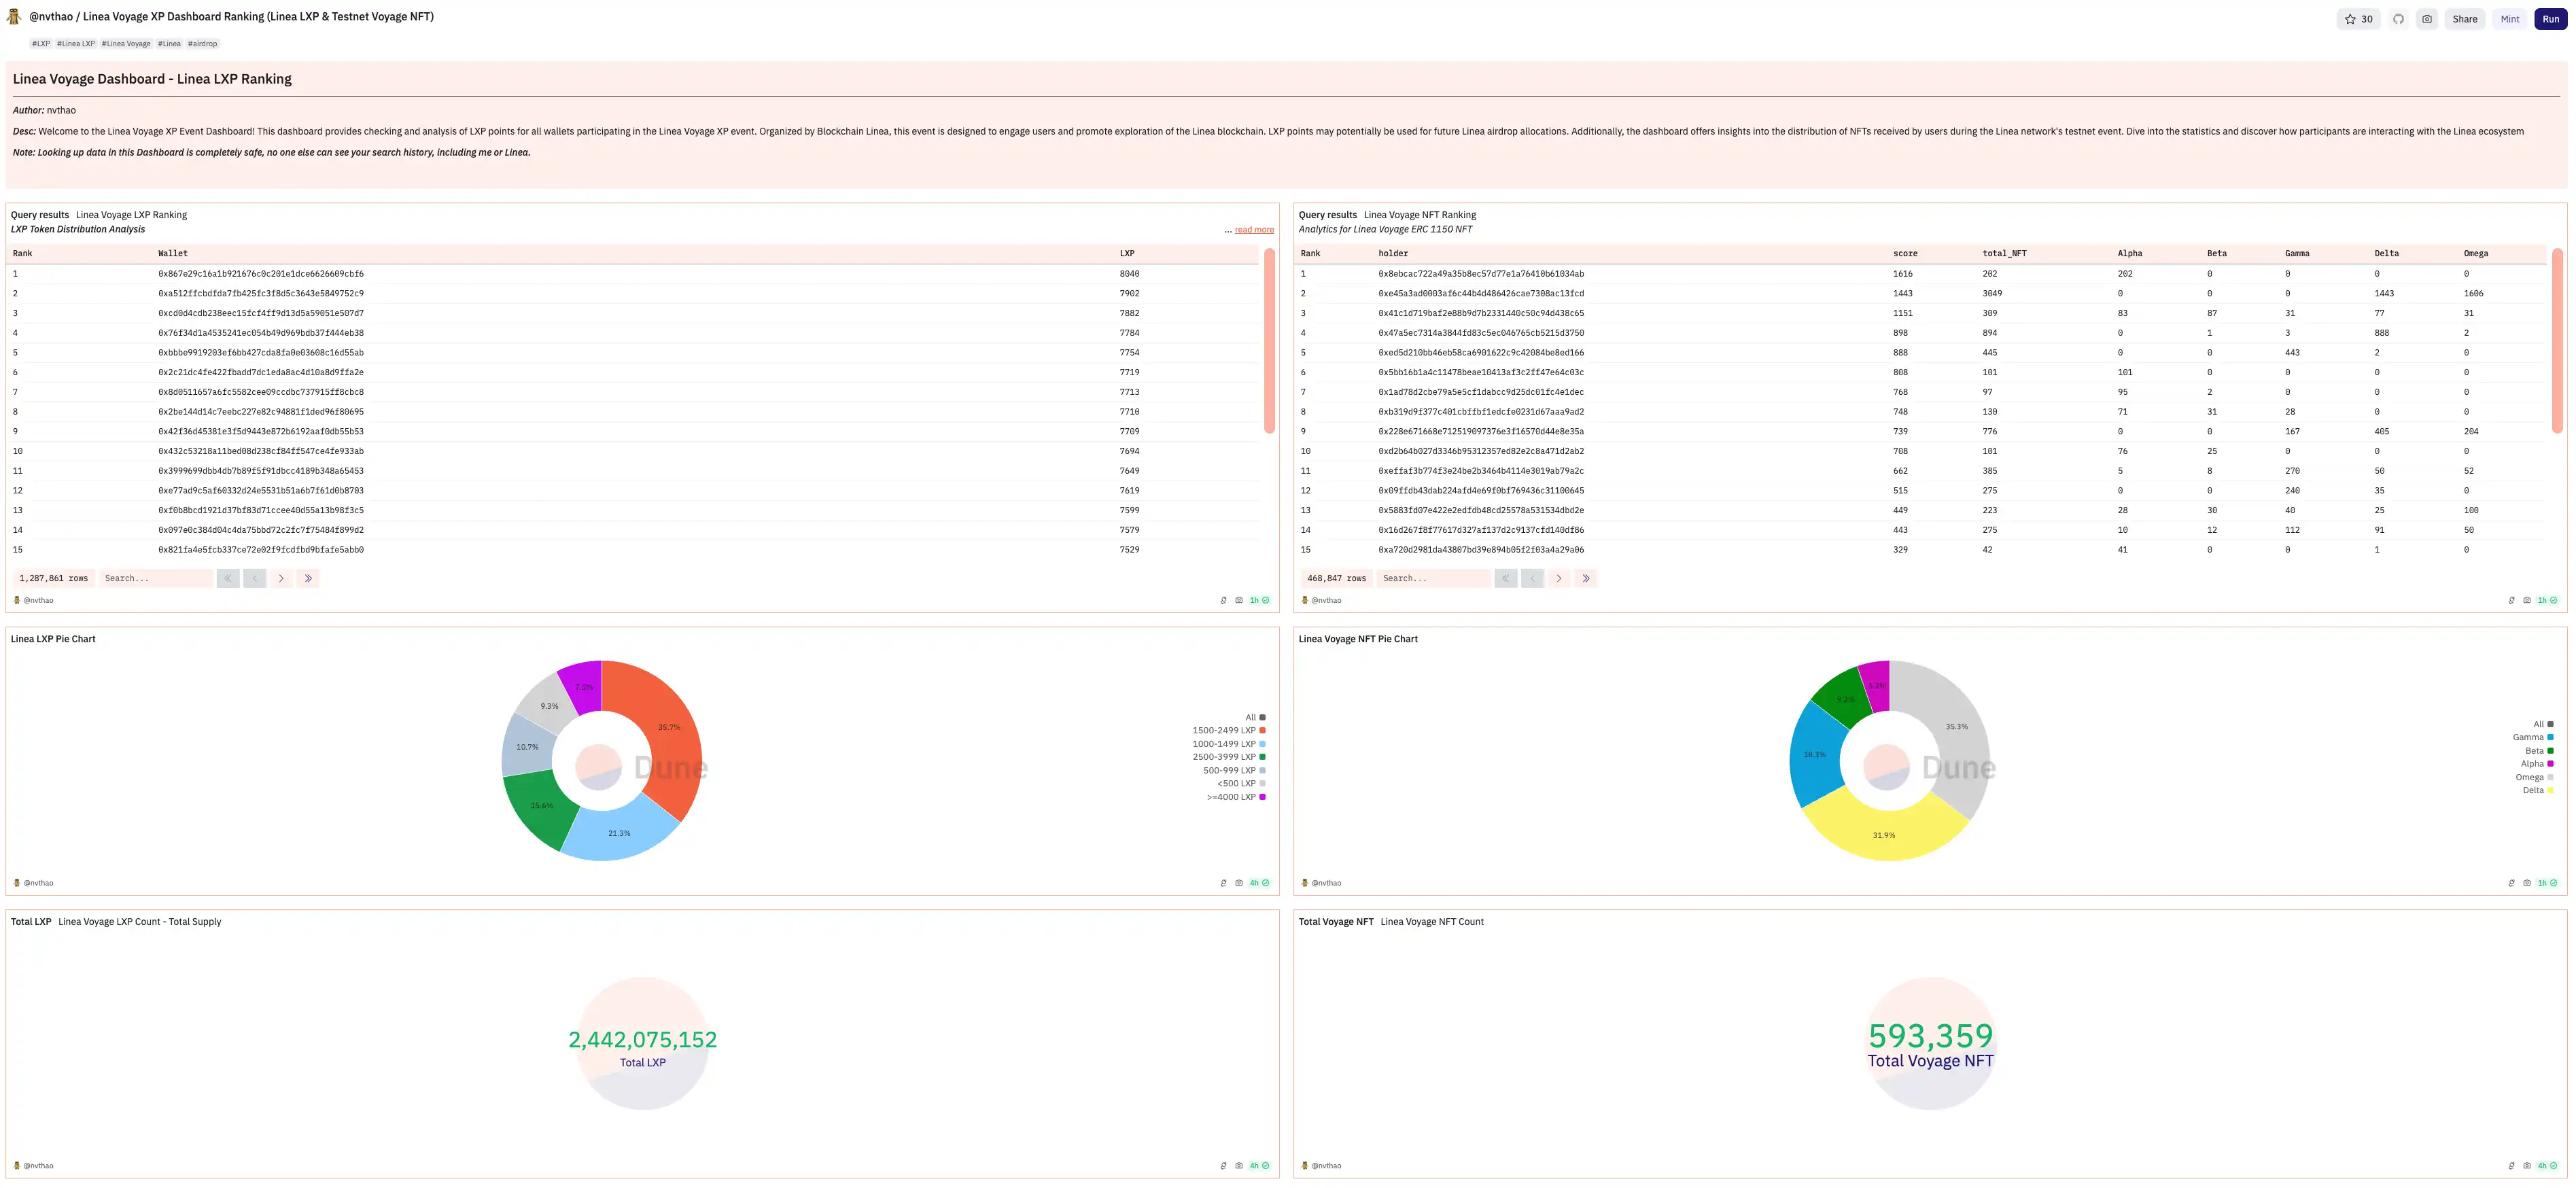Sort LXP table by LXP column header

coord(1127,253)
